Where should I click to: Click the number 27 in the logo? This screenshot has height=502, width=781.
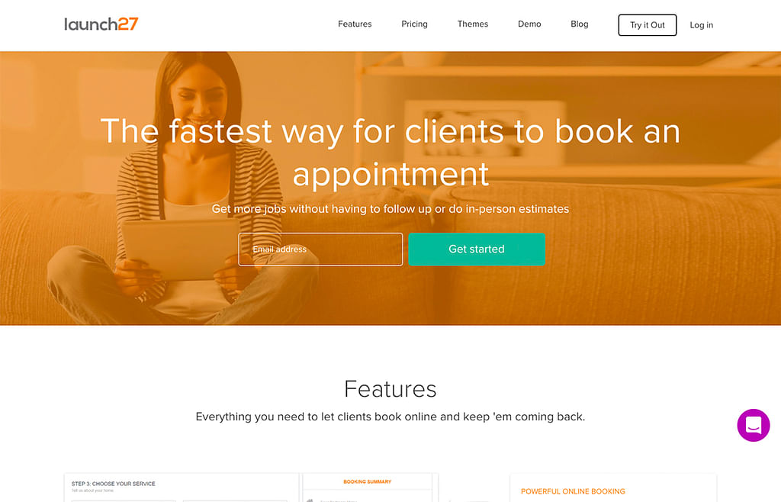click(128, 24)
